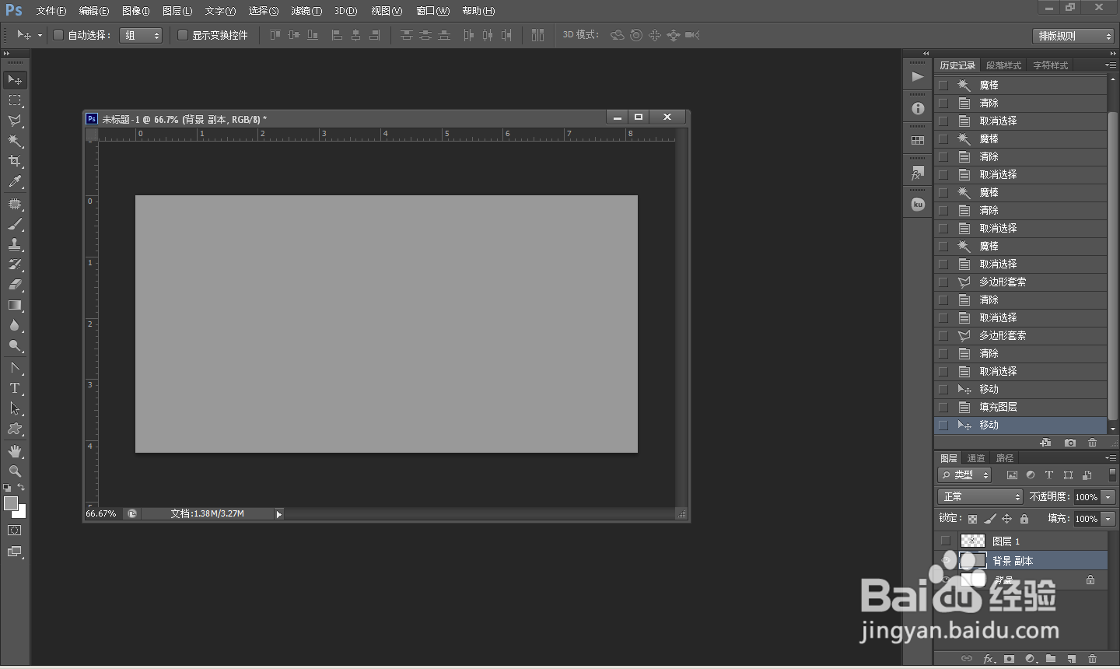Select the Magic Wand tool
The height and width of the screenshot is (669, 1120).
[x=15, y=141]
